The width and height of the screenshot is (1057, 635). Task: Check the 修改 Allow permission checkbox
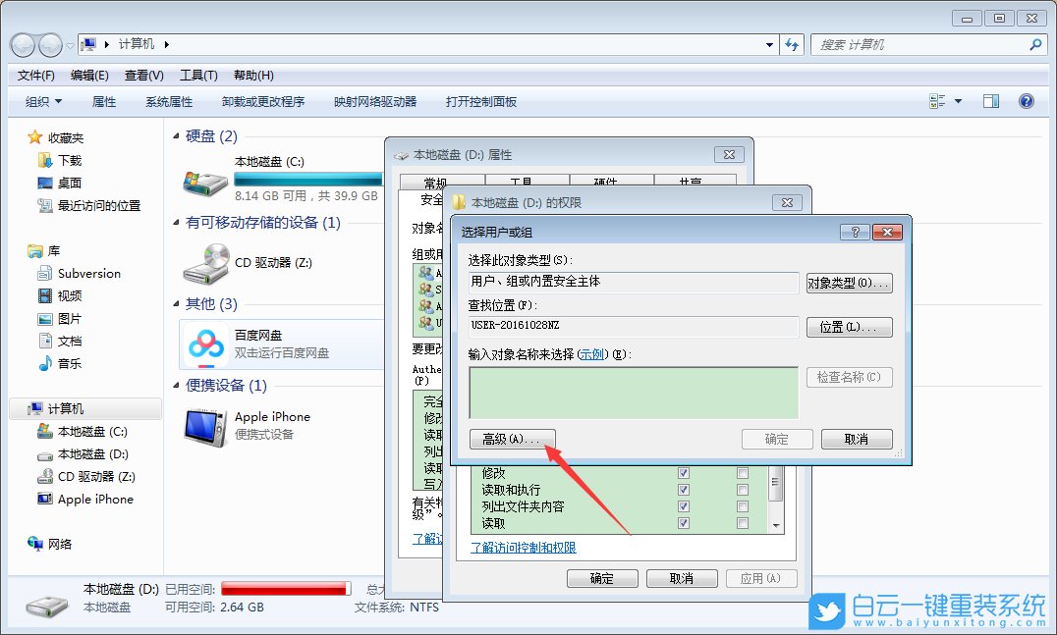tap(683, 472)
